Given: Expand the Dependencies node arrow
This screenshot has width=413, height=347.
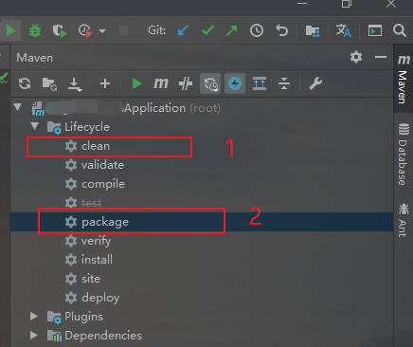Looking at the screenshot, I should point(34,335).
